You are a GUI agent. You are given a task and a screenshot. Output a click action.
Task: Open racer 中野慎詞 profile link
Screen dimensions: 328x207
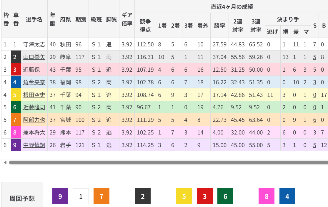pyautogui.click(x=34, y=145)
